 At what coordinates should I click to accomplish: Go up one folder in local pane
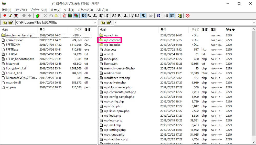(5, 23)
